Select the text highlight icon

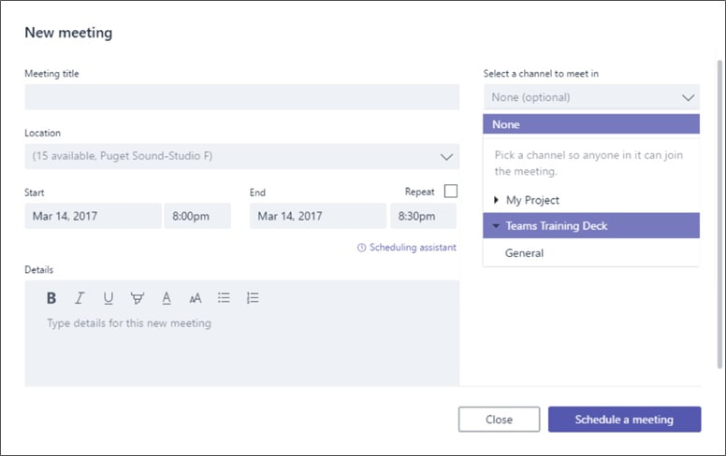click(137, 298)
